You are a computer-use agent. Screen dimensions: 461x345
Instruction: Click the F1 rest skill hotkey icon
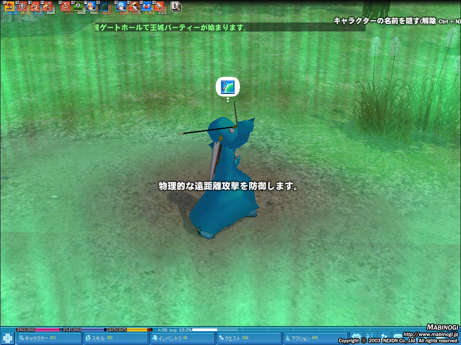(10, 7)
